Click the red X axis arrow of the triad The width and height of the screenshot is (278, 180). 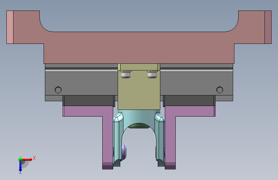[27, 160]
